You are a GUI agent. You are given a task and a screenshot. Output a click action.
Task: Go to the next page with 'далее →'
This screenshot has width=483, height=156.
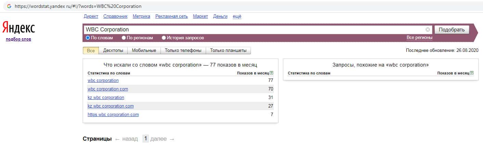click(162, 139)
